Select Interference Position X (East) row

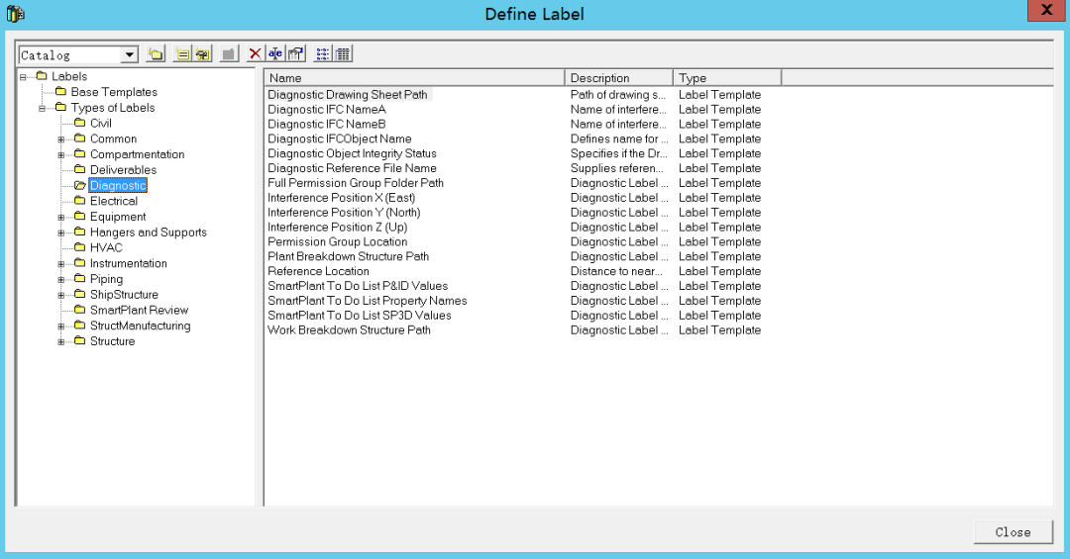tap(341, 198)
